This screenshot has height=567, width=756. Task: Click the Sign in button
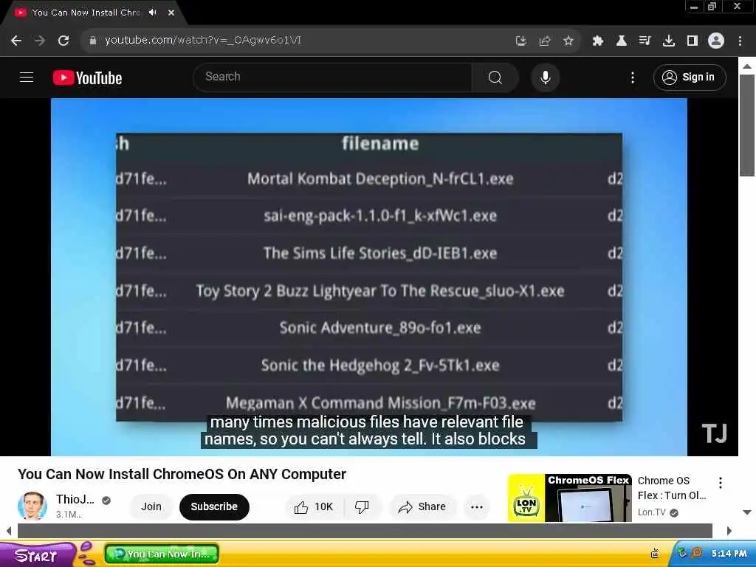pos(690,77)
